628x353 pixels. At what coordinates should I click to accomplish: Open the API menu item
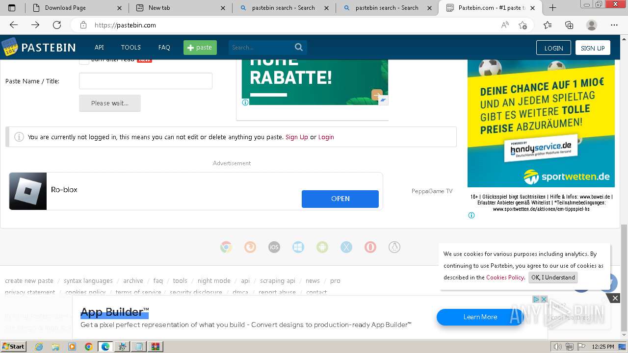pos(99,48)
